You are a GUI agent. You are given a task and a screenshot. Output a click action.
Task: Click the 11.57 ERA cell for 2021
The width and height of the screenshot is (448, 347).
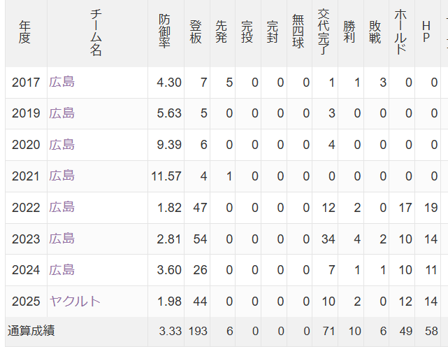[166, 176]
